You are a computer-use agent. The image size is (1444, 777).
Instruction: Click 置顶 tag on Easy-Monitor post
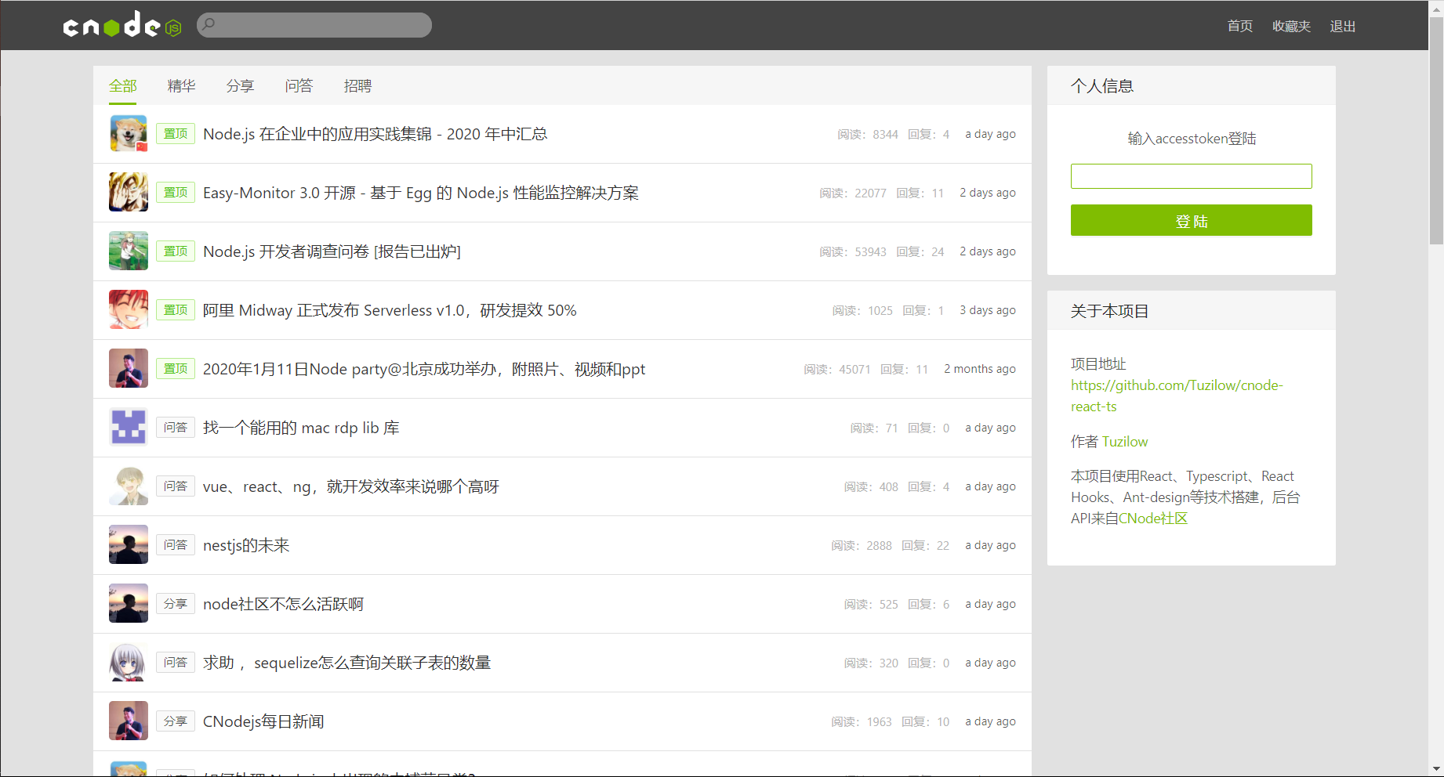pos(176,192)
